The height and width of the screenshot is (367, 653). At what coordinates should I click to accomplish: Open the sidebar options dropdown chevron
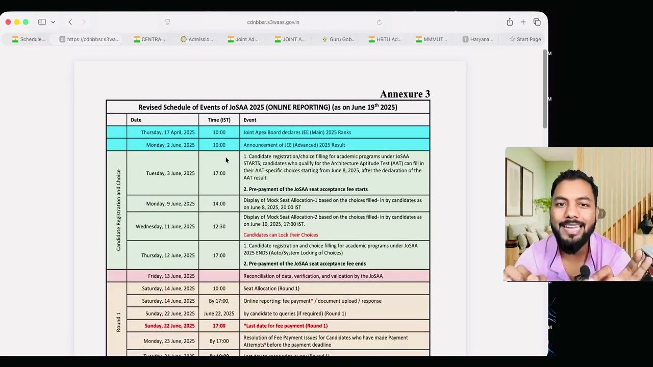(53, 22)
